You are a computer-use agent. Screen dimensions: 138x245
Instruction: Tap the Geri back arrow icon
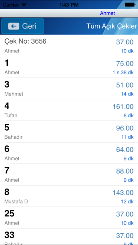[x=14, y=26]
